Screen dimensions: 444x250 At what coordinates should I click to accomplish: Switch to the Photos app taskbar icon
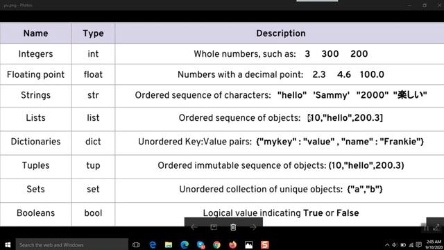pyautogui.click(x=248, y=244)
